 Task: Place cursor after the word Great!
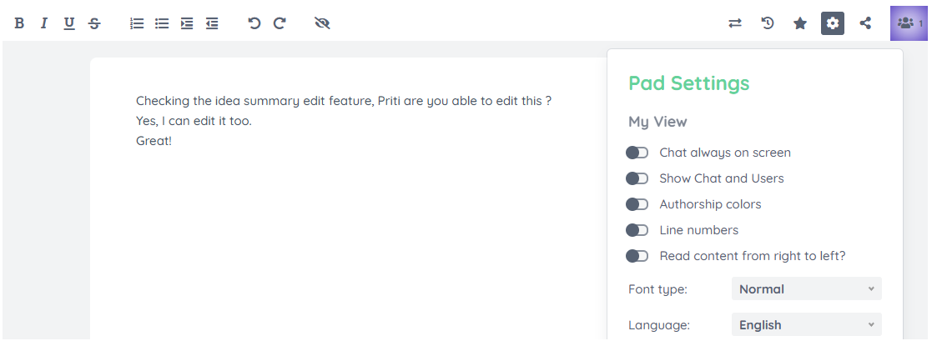tap(173, 141)
